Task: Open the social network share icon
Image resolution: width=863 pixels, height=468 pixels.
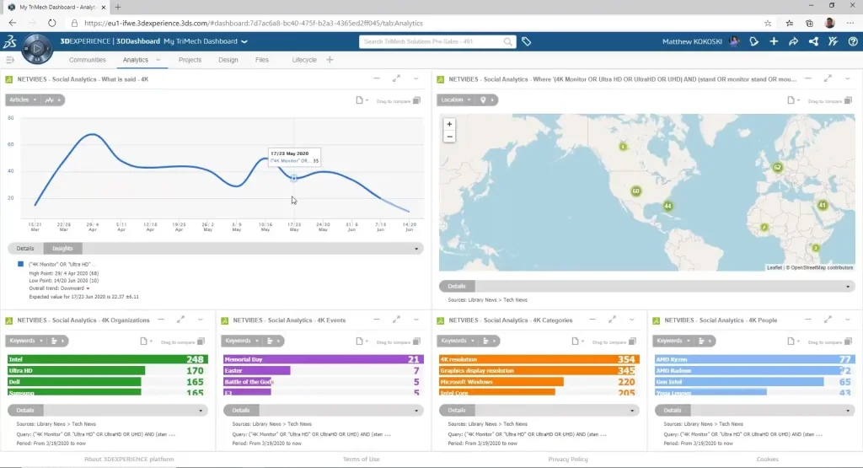Action: pos(813,41)
